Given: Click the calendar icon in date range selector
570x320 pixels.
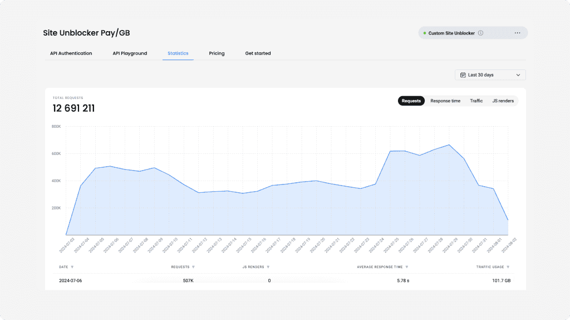Looking at the screenshot, I should (463, 75).
